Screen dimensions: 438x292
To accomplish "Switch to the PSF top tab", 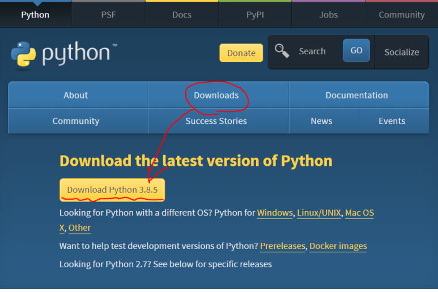I will 109,15.
